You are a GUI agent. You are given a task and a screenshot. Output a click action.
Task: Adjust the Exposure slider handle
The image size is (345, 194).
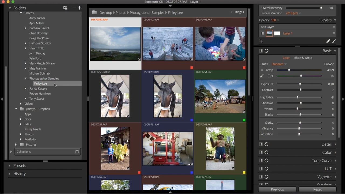tap(300, 84)
